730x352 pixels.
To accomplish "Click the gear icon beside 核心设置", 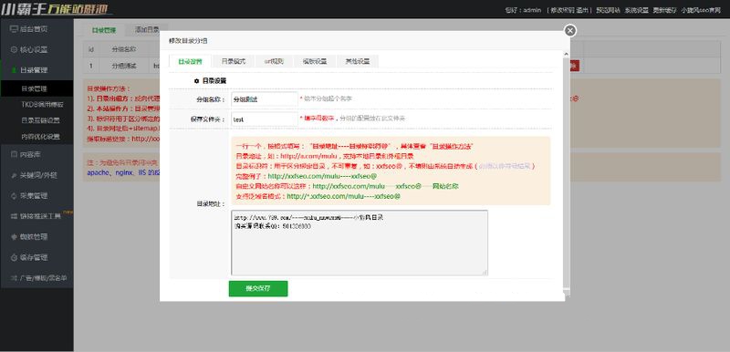I will point(14,50).
